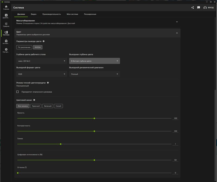The height and width of the screenshot is (182, 217).
Task: Click the Гамма value field 1
Action: [x=175, y=144]
